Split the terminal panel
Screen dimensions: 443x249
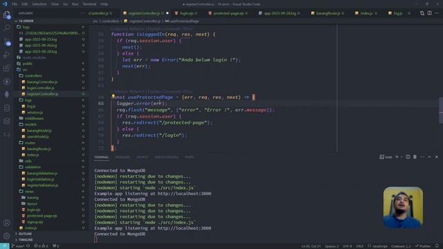click(408, 157)
